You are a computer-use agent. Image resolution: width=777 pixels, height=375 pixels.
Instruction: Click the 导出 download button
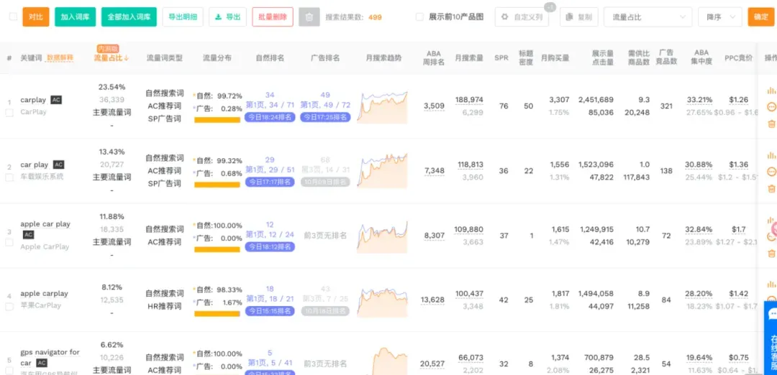227,17
